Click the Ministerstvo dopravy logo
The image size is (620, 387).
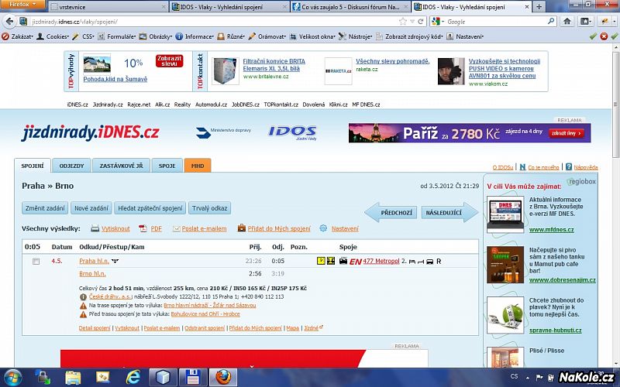pos(223,132)
